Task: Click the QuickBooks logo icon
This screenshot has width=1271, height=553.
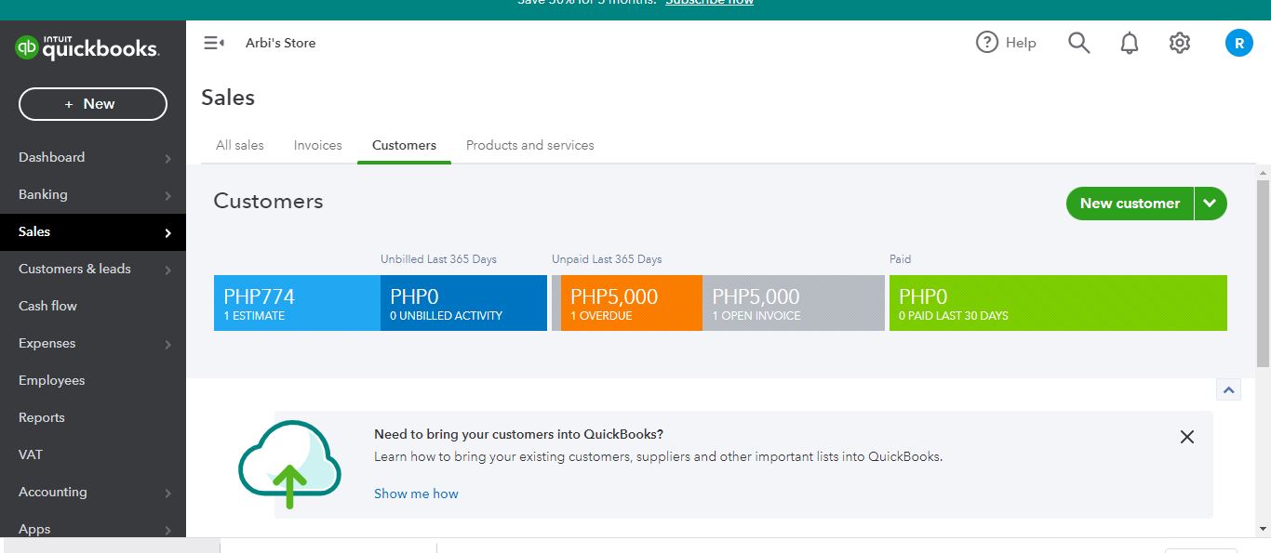Action: (27, 48)
